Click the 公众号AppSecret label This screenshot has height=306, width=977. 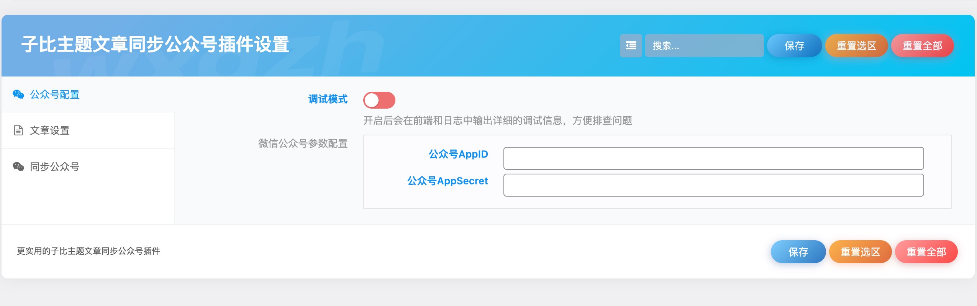[448, 181]
